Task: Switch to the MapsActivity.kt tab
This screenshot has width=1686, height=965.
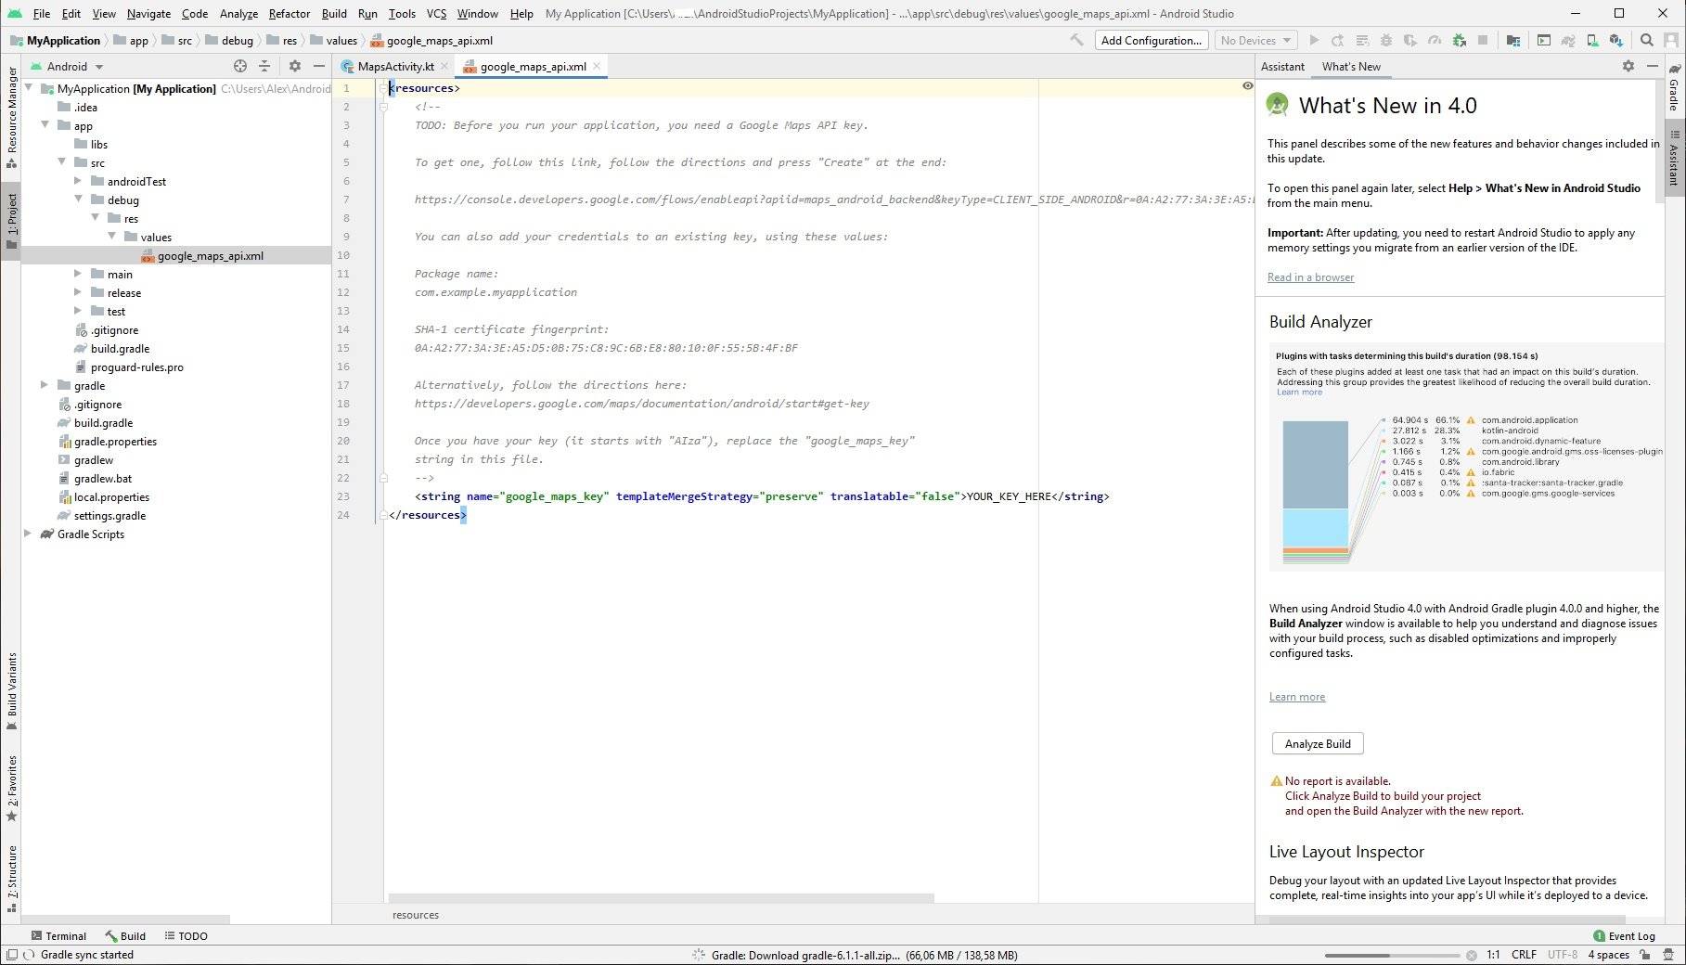Action: point(395,66)
